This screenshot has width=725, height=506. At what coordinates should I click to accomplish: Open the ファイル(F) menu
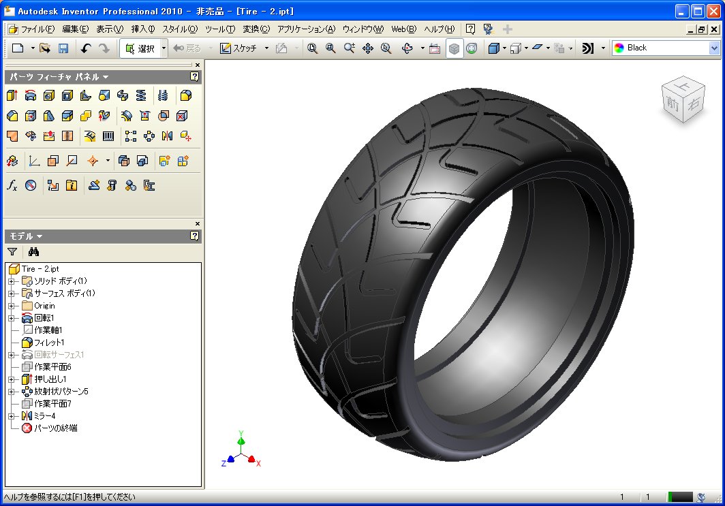[37, 29]
